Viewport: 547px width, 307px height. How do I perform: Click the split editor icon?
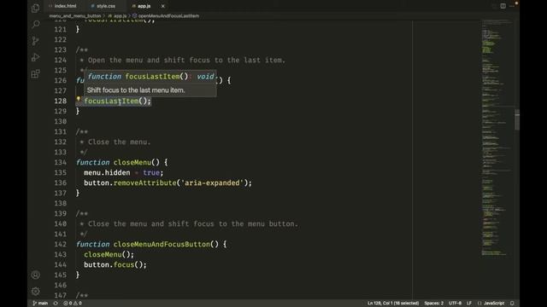[x=503, y=6]
